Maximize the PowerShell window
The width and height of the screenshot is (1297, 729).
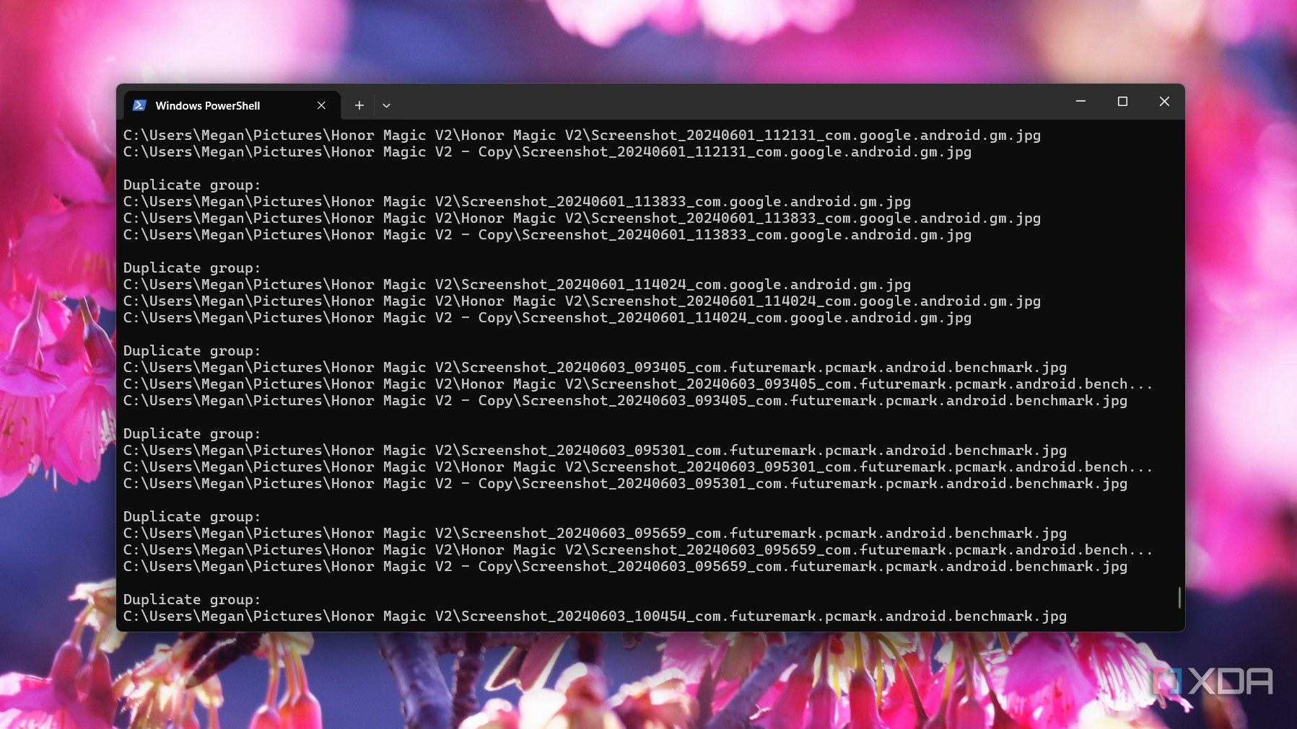pyautogui.click(x=1122, y=102)
